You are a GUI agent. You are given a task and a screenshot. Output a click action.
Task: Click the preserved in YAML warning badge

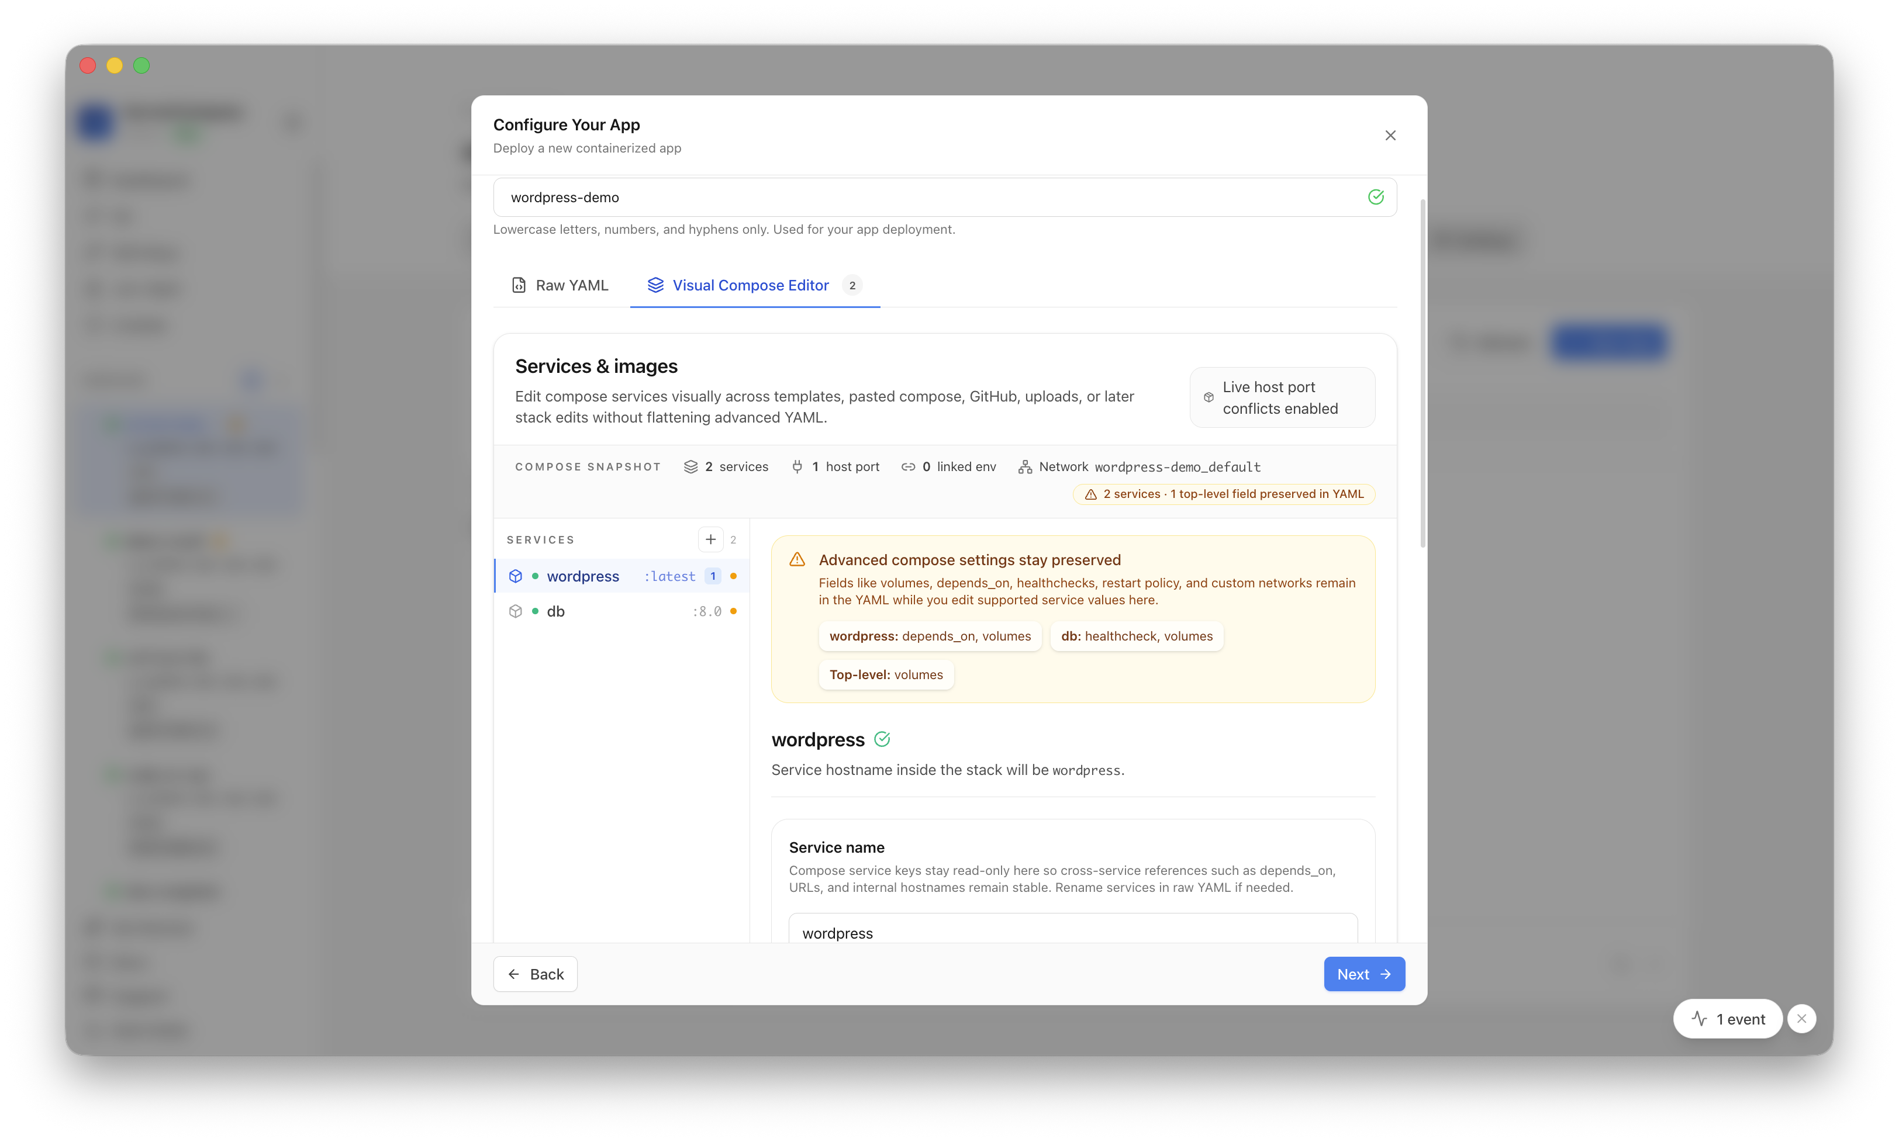click(x=1223, y=494)
